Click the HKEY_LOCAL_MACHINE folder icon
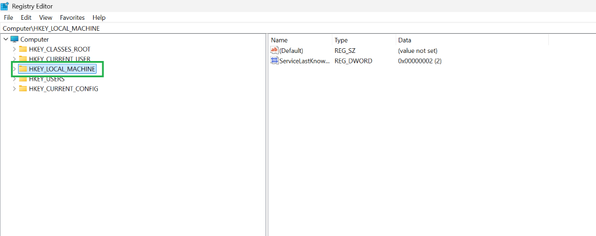The image size is (596, 236). (x=23, y=69)
